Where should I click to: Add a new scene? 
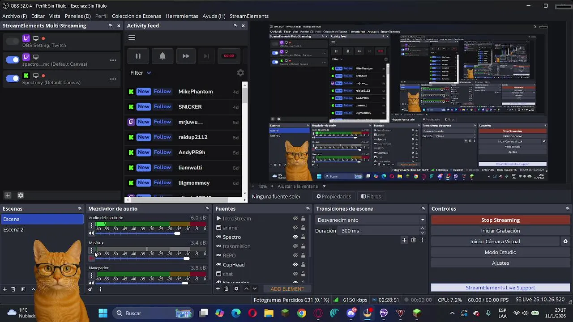tap(5, 289)
